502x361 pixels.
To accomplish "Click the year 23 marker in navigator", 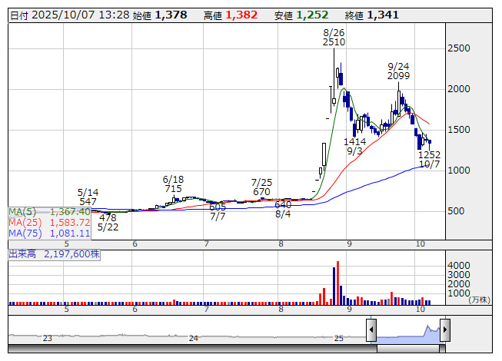I will [48, 338].
